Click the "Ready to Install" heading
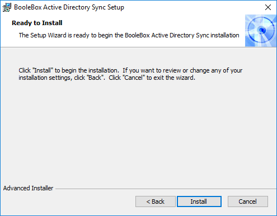 [x=37, y=23]
